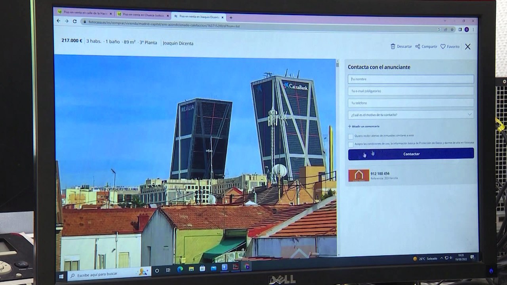Open the taskbar clock and date
This screenshot has height=285, width=507.
tap(461, 257)
